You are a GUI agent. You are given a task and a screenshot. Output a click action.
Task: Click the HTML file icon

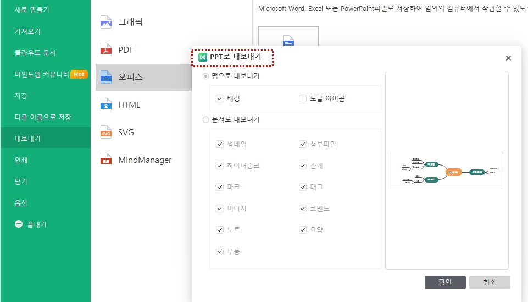click(x=106, y=105)
